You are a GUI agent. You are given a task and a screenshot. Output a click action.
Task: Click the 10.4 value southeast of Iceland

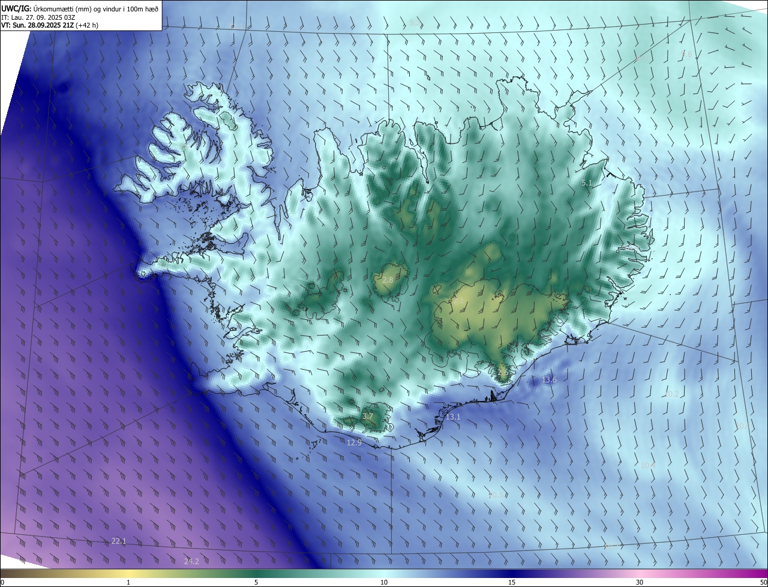(x=648, y=466)
